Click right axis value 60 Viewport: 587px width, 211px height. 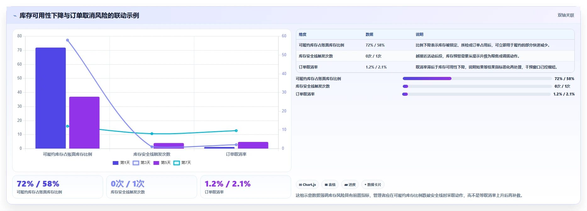284,36
